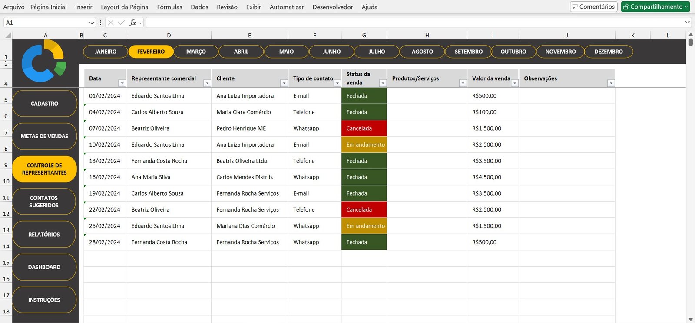Click the circular donut chart logo
The height and width of the screenshot is (323, 695).
(x=43, y=61)
